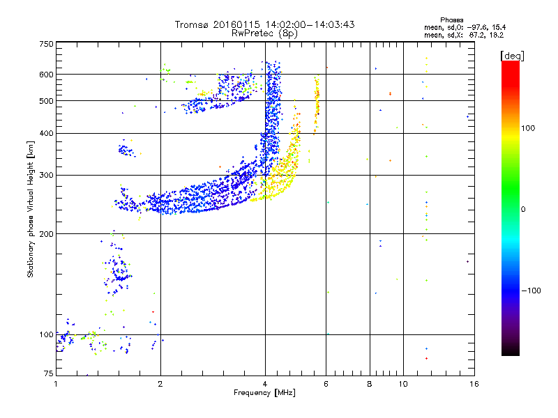Click the "[deg]" colorbar unit label
The width and height of the screenshot is (558, 418).
[x=512, y=56]
